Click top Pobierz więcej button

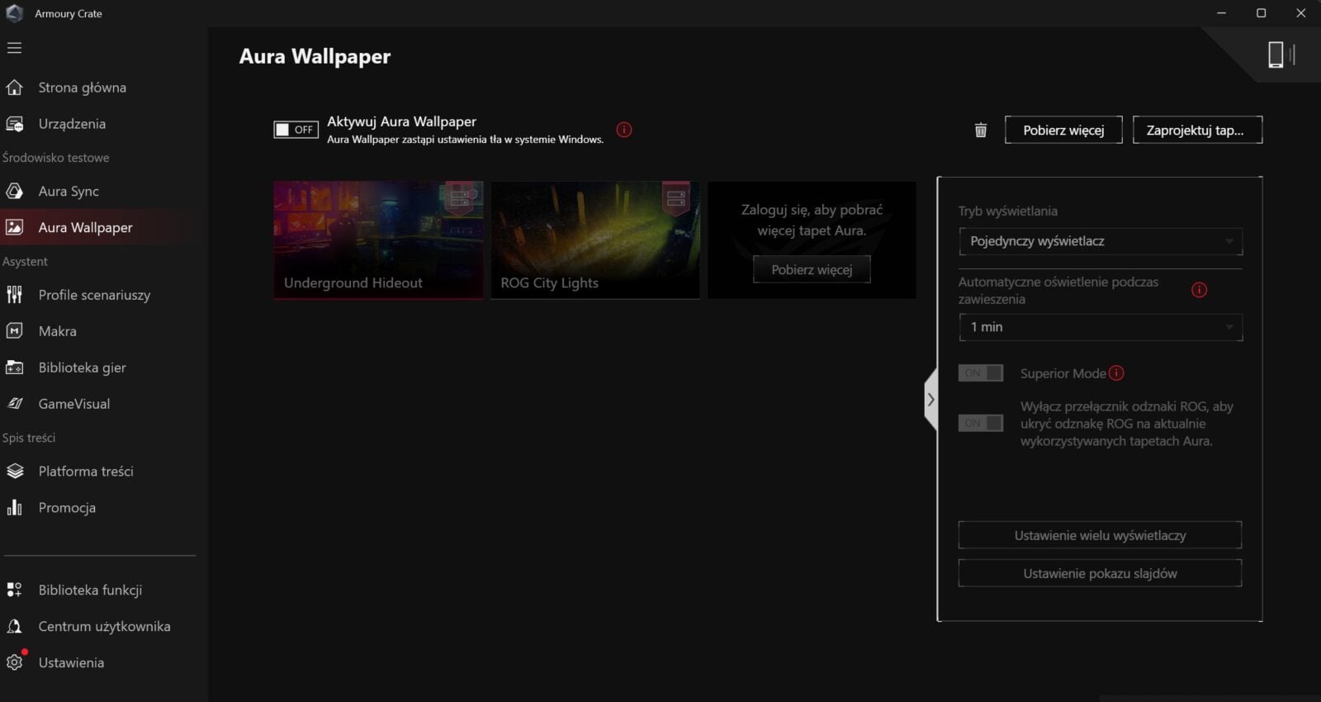pos(1063,130)
